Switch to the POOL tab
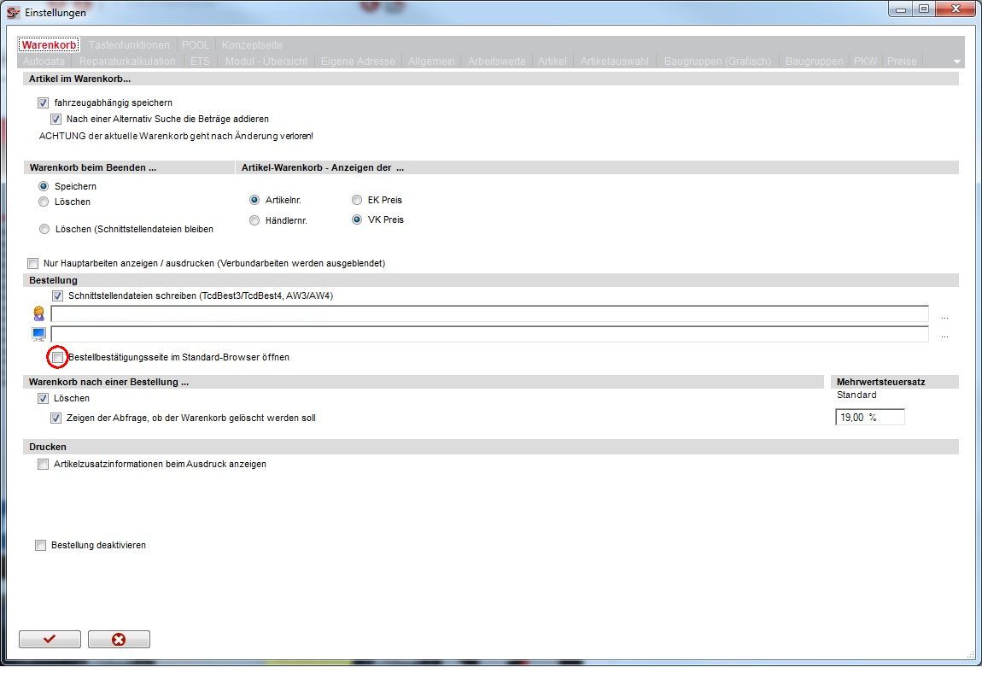The width and height of the screenshot is (982, 679). point(196,45)
